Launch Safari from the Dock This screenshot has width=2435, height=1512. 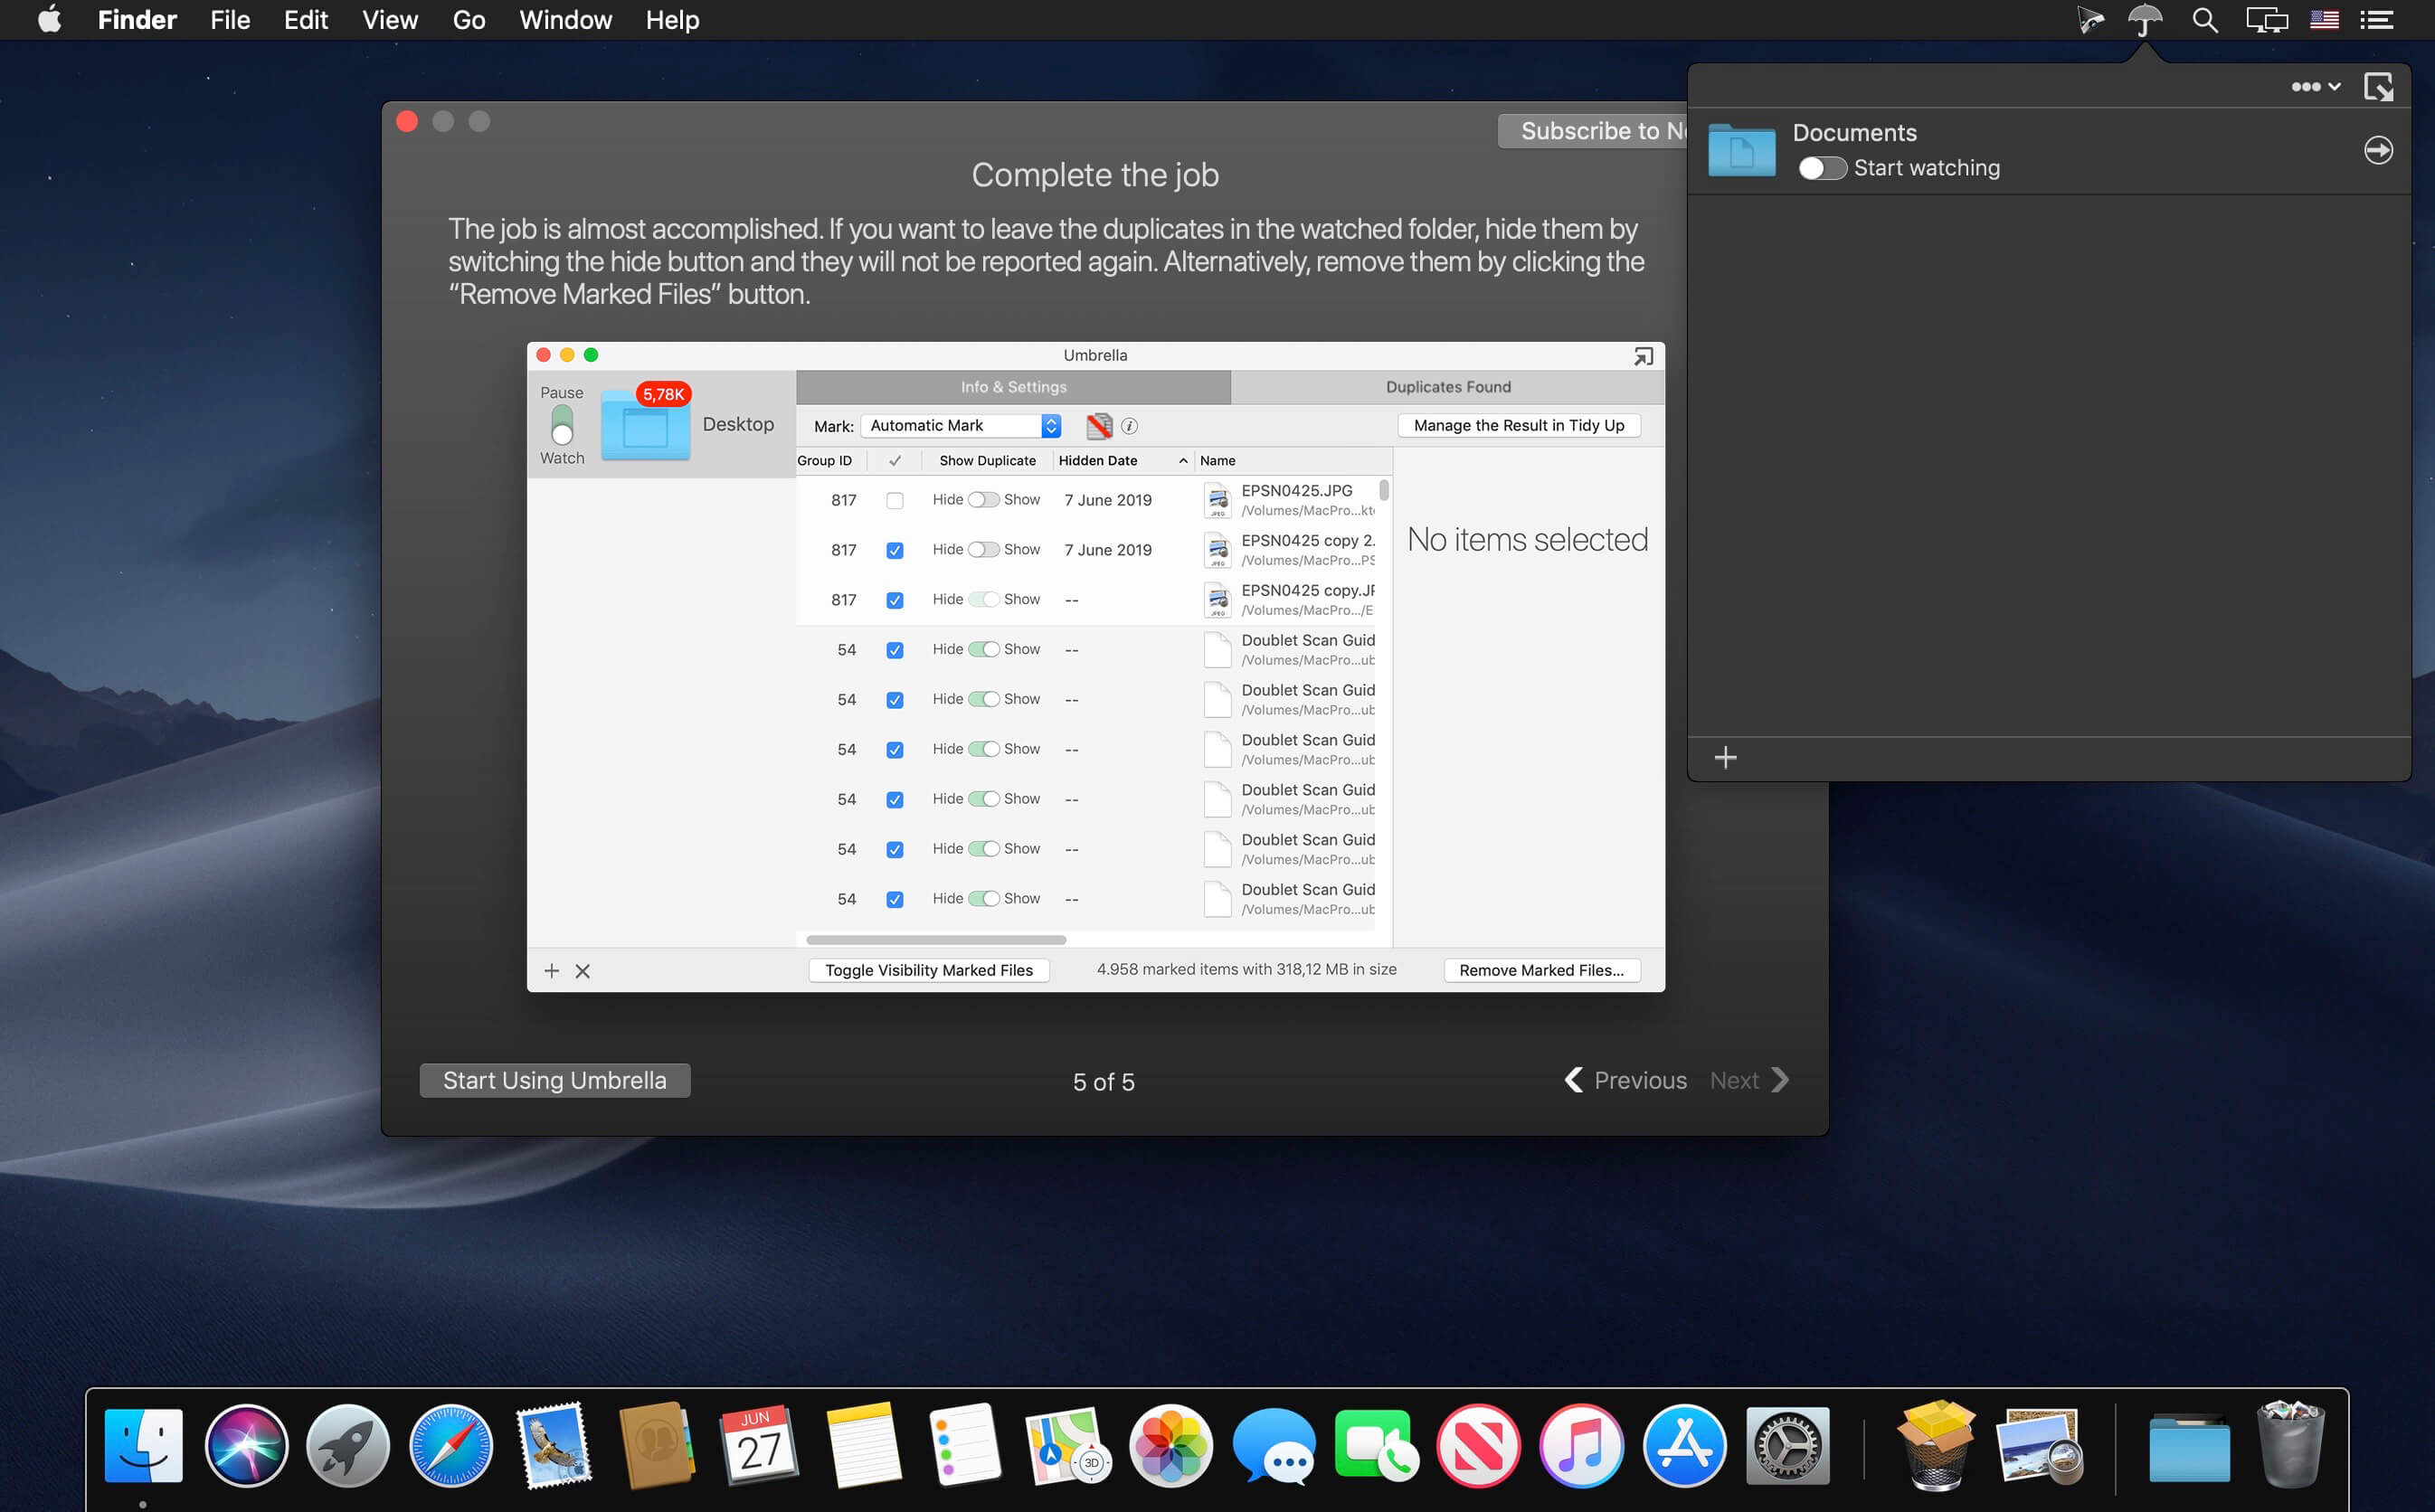(451, 1446)
